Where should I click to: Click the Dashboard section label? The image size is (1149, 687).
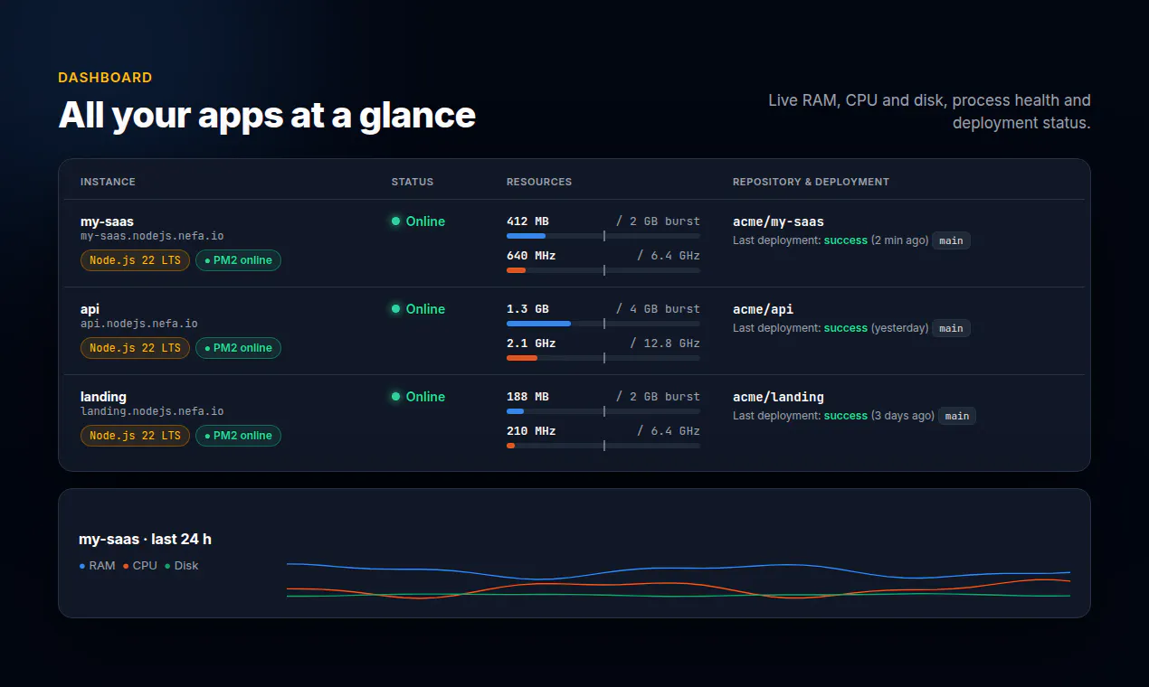[x=105, y=78]
